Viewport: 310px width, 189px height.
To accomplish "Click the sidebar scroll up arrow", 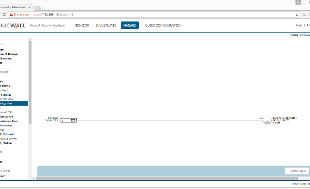I will [x=30, y=39].
